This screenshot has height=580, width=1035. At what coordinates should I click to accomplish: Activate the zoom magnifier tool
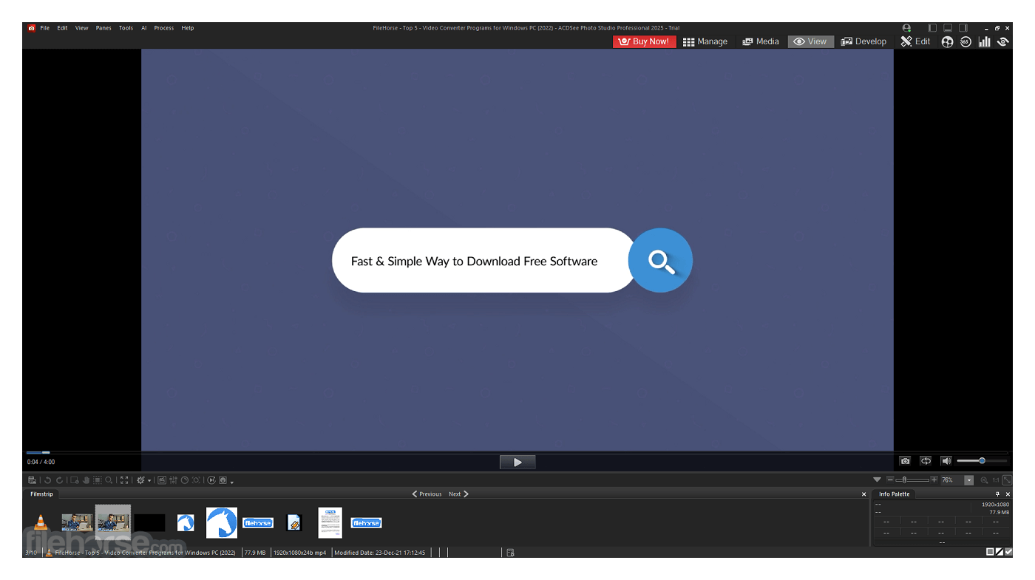(109, 480)
